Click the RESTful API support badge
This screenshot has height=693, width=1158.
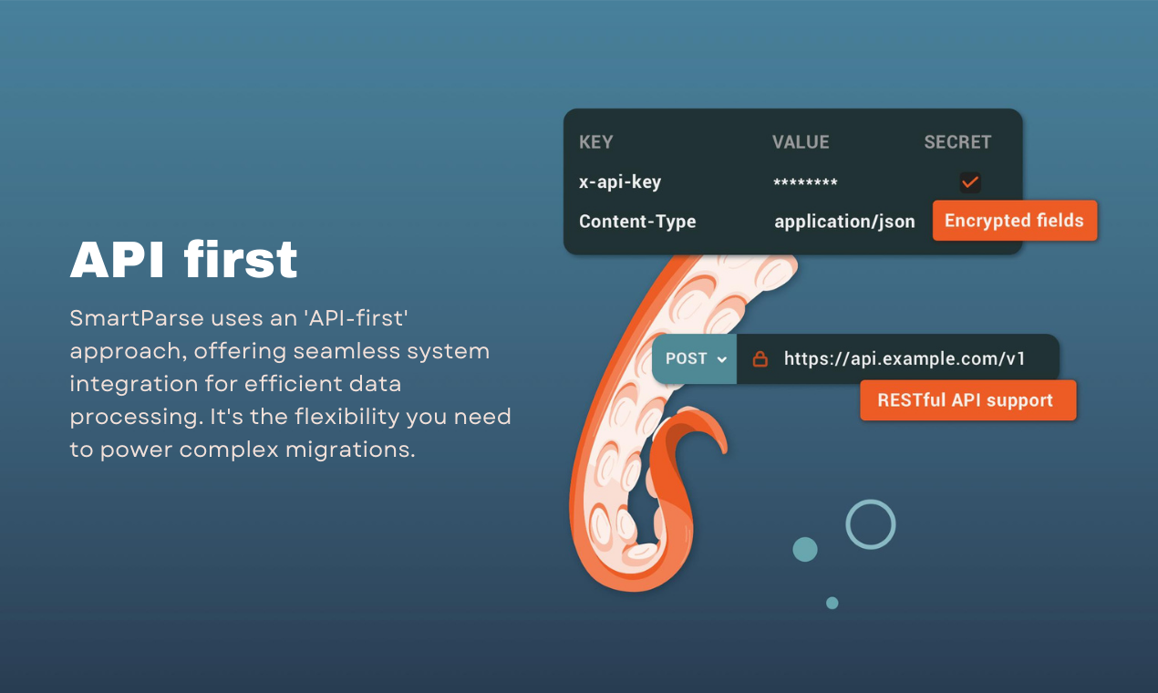(967, 400)
